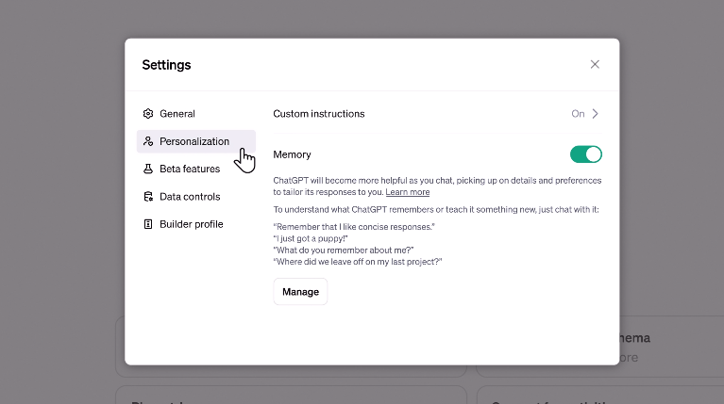724x404 pixels.
Task: Click the Memory section label
Action: coord(292,154)
